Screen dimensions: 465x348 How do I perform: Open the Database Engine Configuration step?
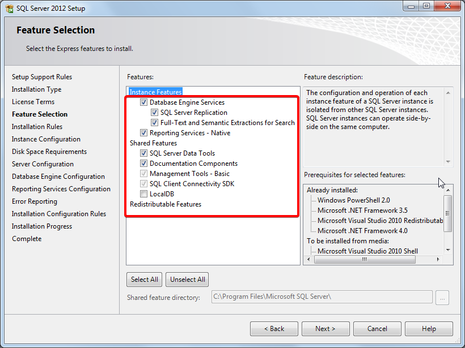(58, 177)
